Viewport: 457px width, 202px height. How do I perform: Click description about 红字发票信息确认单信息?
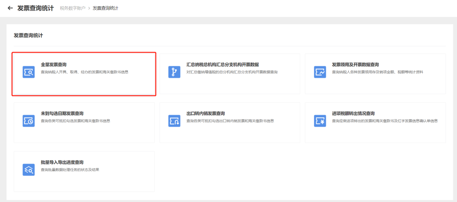click(385, 121)
